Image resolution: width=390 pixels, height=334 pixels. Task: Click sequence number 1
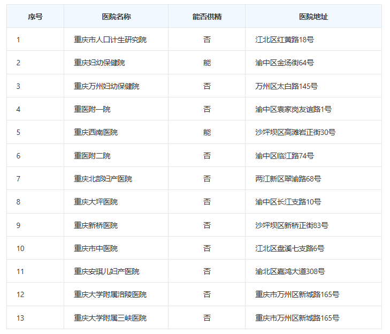point(18,40)
